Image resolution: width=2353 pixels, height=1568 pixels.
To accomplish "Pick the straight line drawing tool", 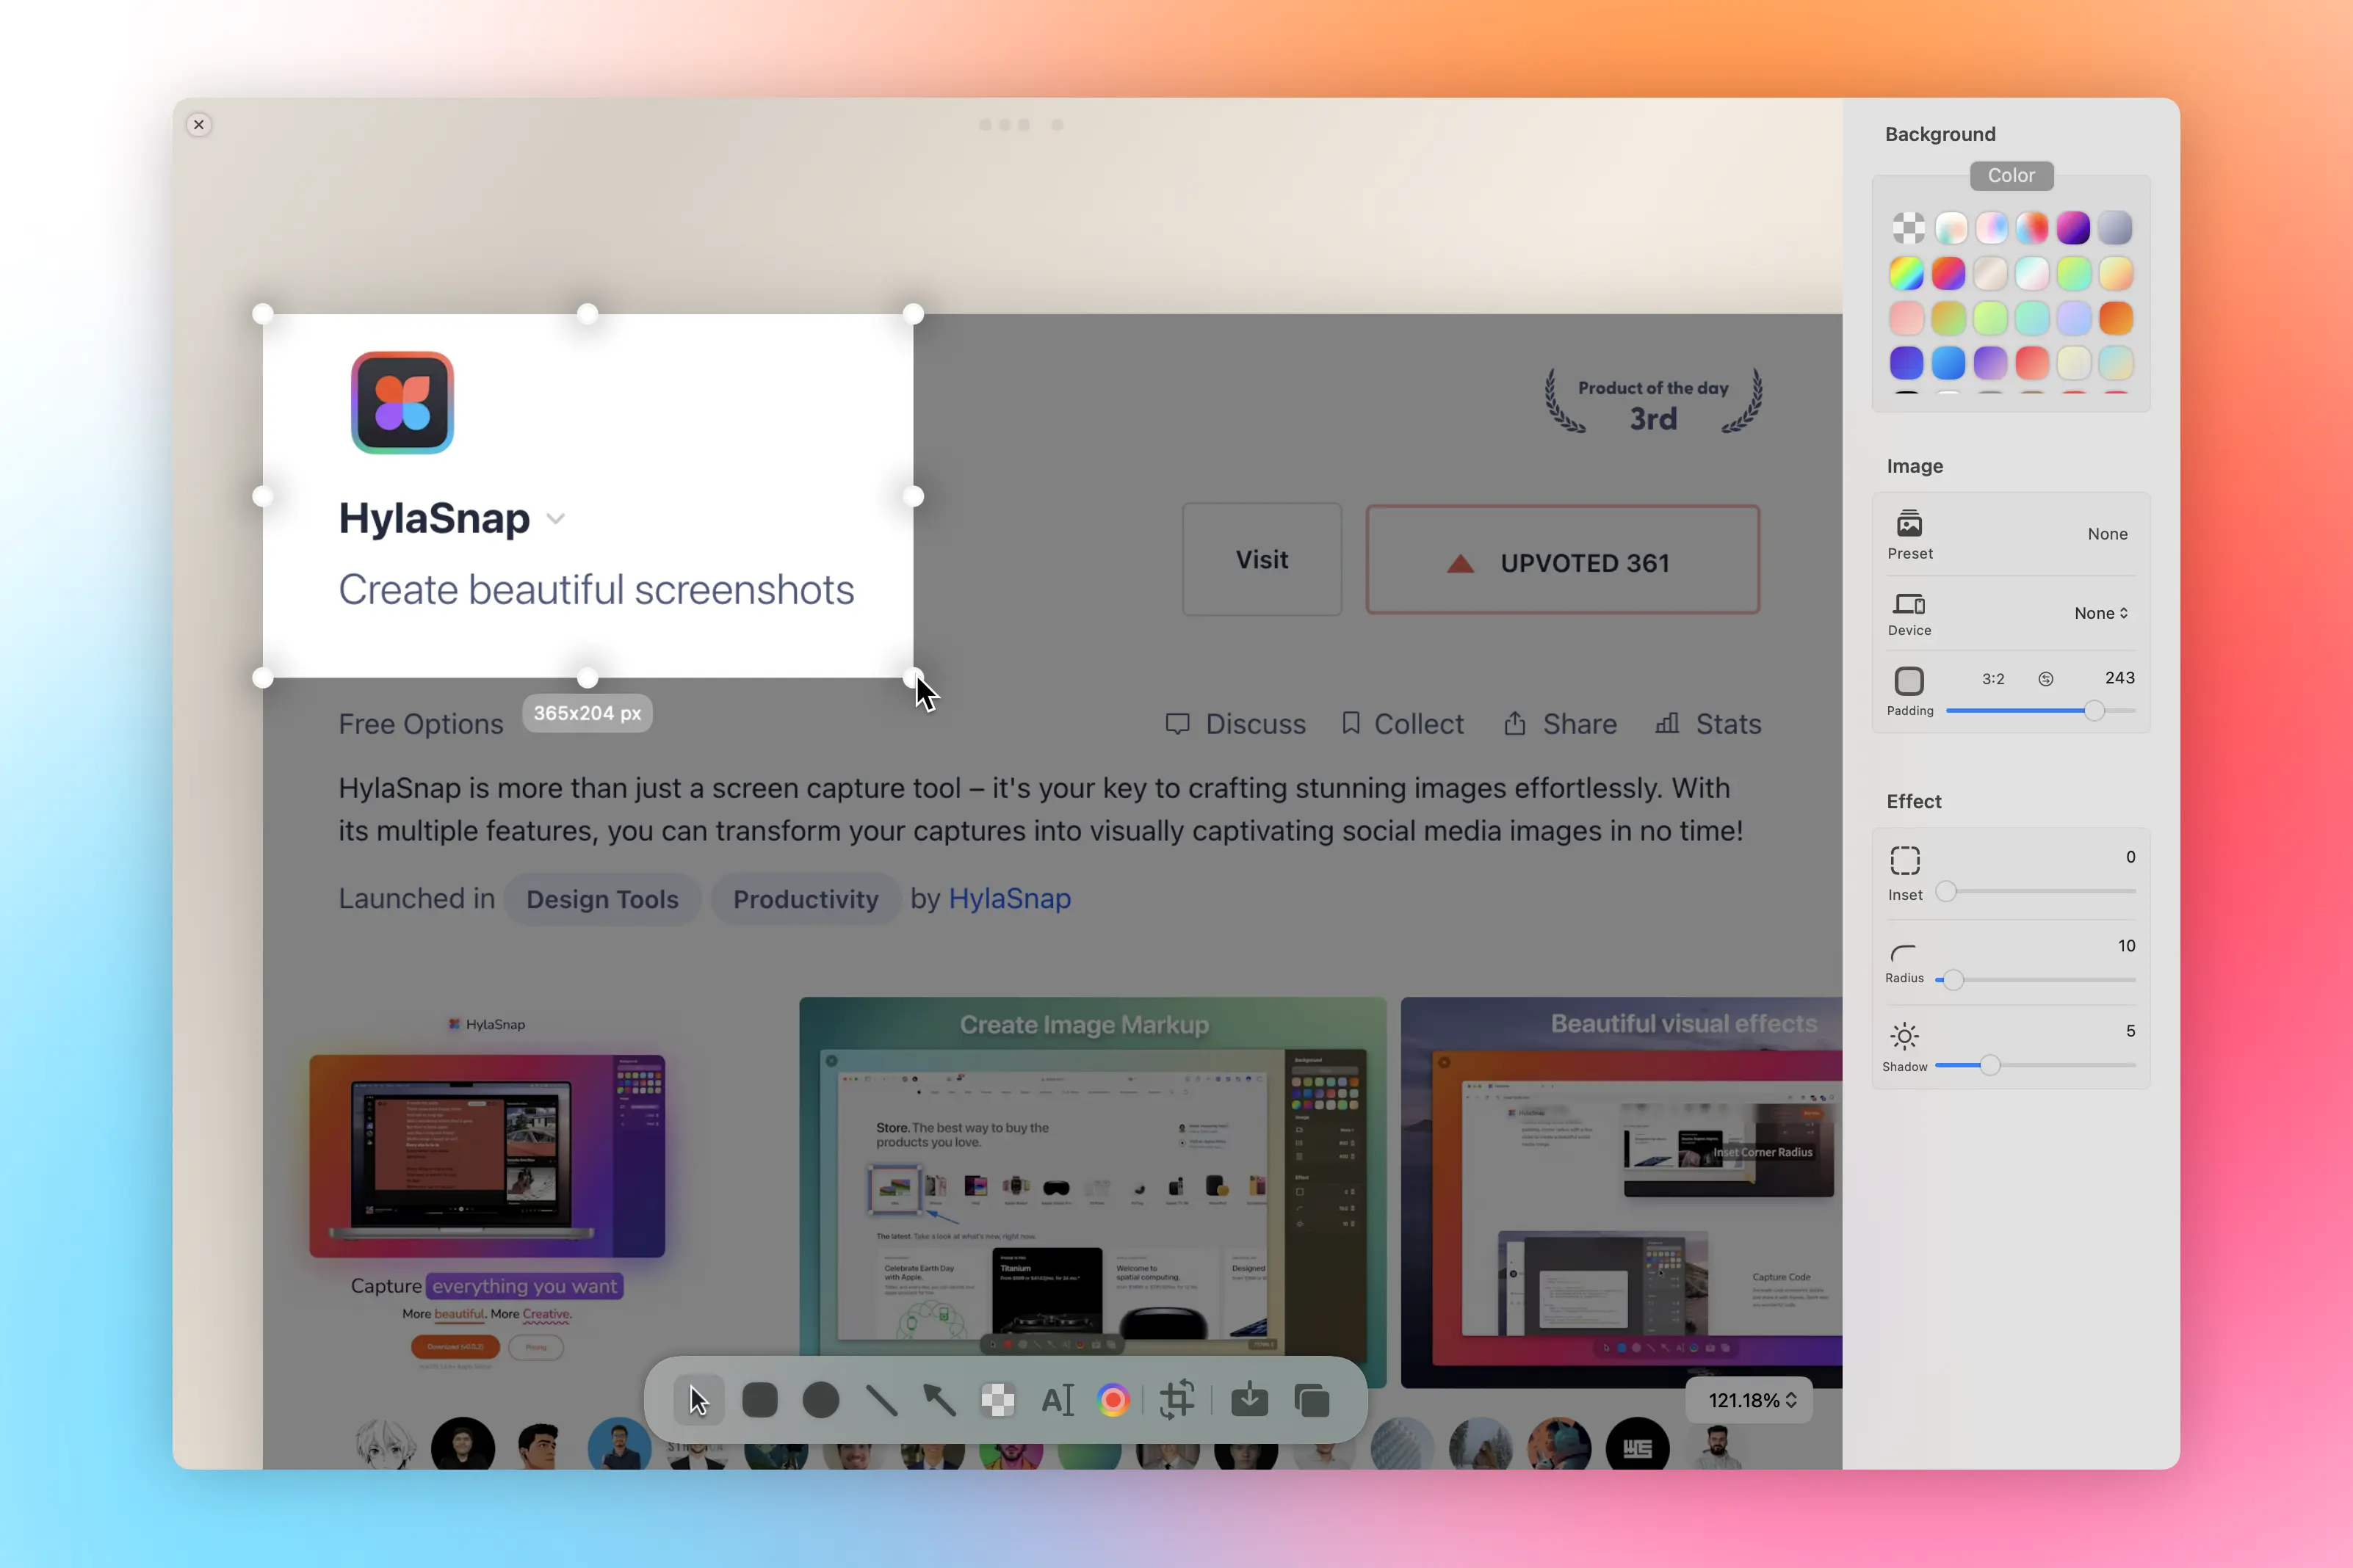I will coord(881,1400).
